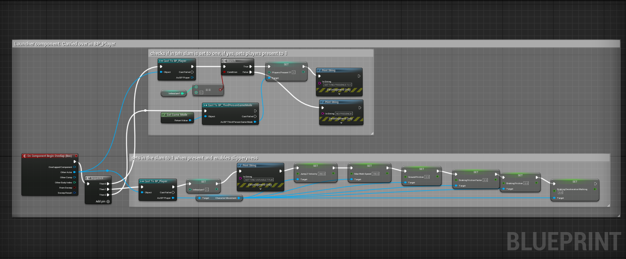Click the Branch node's True output pin
Screen dimensions: 626x259
tap(251, 67)
